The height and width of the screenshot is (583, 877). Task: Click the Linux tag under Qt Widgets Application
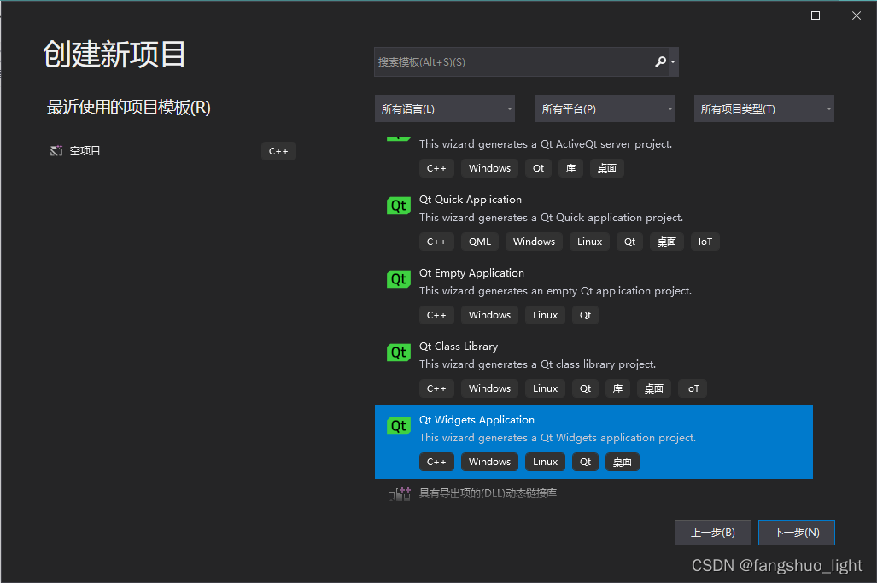click(x=546, y=462)
